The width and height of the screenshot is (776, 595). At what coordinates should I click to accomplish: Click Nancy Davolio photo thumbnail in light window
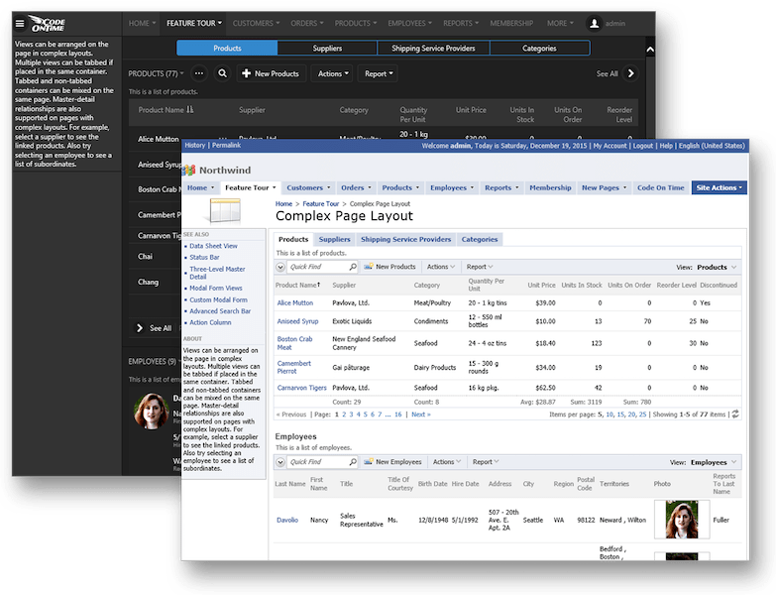(682, 520)
